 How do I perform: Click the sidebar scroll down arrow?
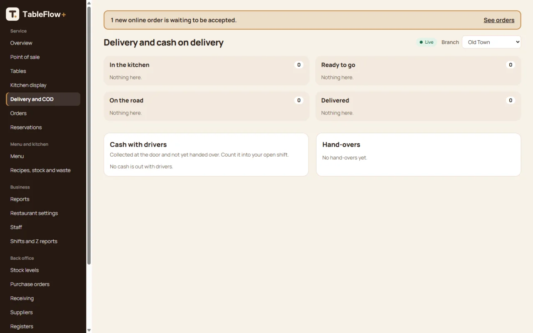pos(89,330)
